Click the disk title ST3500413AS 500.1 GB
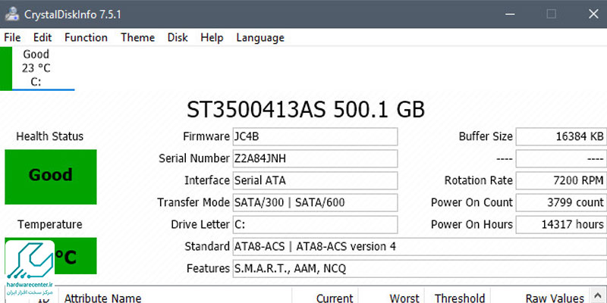The height and width of the screenshot is (303, 607). click(x=306, y=110)
